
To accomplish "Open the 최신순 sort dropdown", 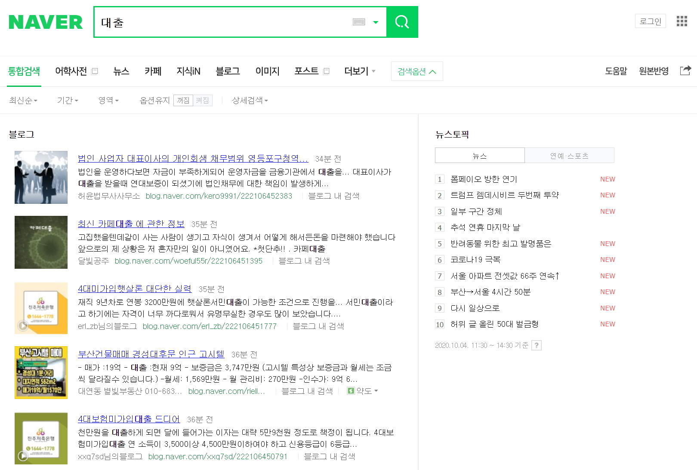I will point(23,100).
